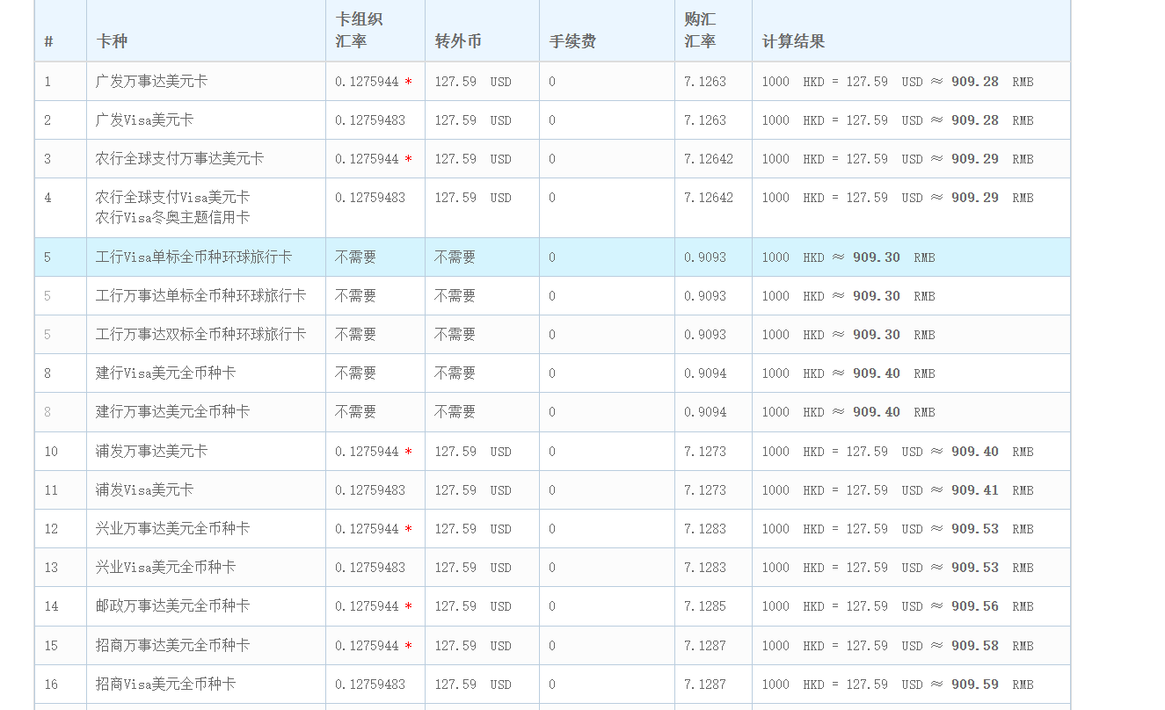Click the 909.40 result in 建行万事达美元全币种卡 row

[x=877, y=412]
